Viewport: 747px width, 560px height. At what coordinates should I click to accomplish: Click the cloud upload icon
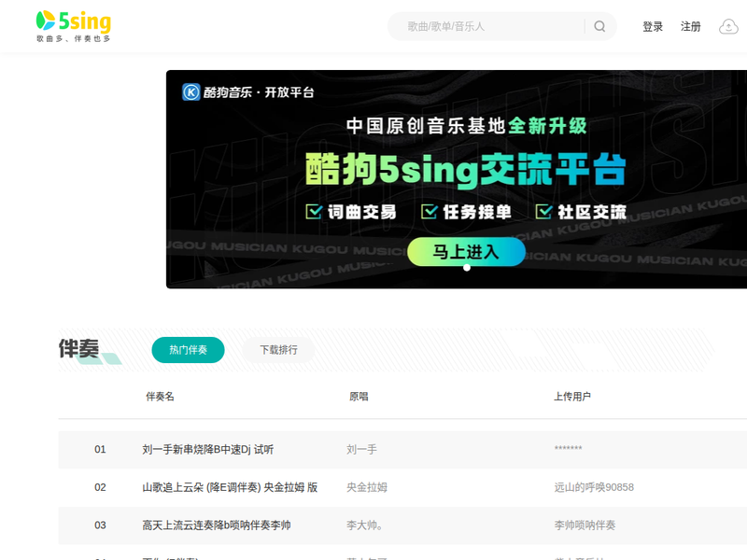point(728,27)
